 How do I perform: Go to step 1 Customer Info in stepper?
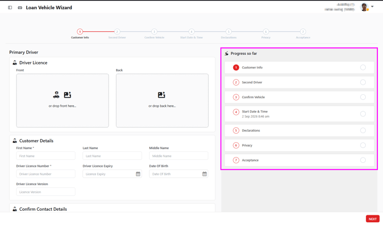(x=80, y=32)
